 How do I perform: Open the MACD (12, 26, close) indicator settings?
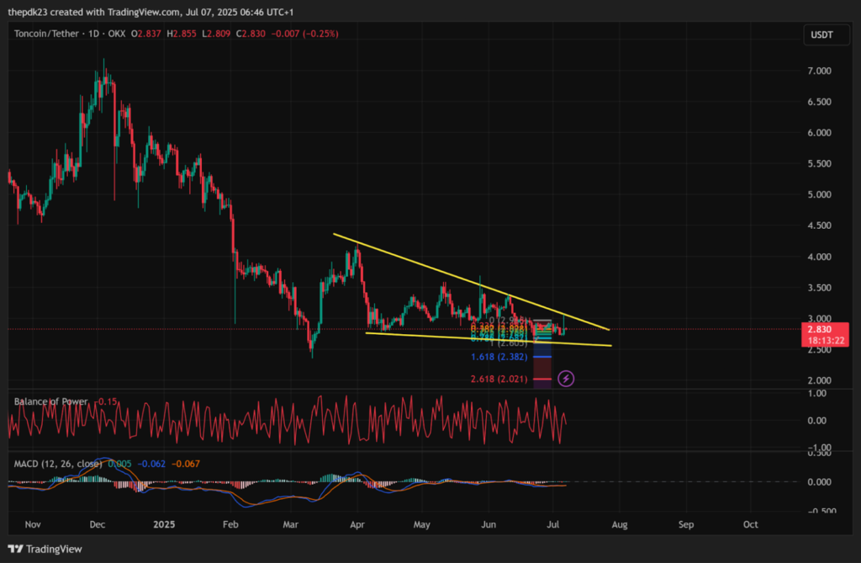pyautogui.click(x=59, y=462)
